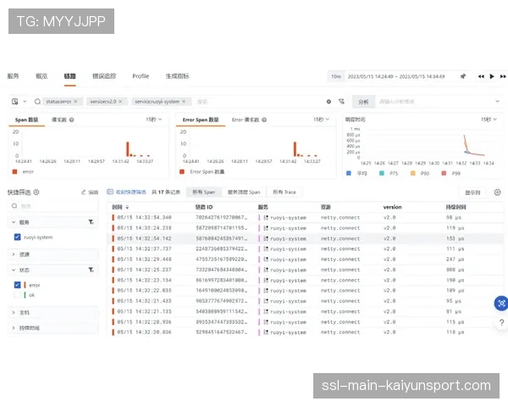Screen dimensions: 508x407
Task: Expand the 主机 filter section
Action: [12, 312]
